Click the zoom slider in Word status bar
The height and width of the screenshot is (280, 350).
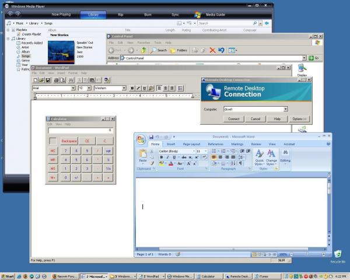click(307, 254)
